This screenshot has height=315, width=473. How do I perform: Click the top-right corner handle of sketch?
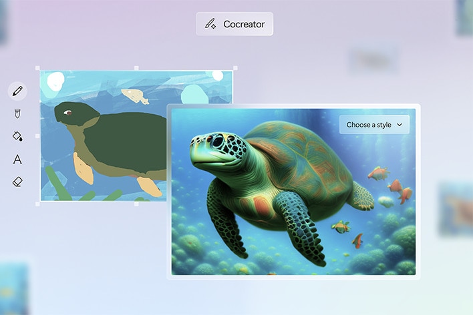[x=234, y=68]
